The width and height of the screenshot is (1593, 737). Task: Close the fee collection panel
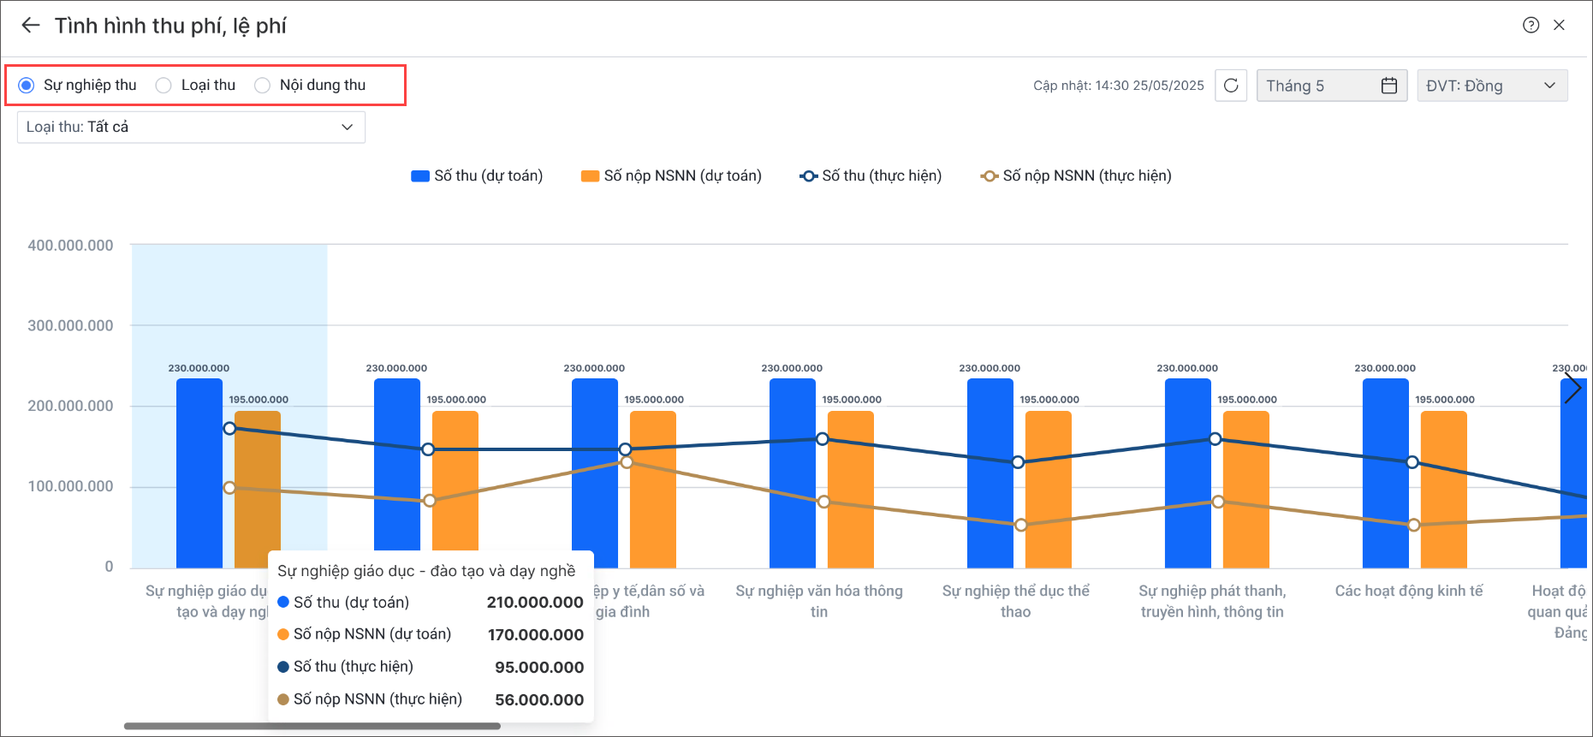1559,26
